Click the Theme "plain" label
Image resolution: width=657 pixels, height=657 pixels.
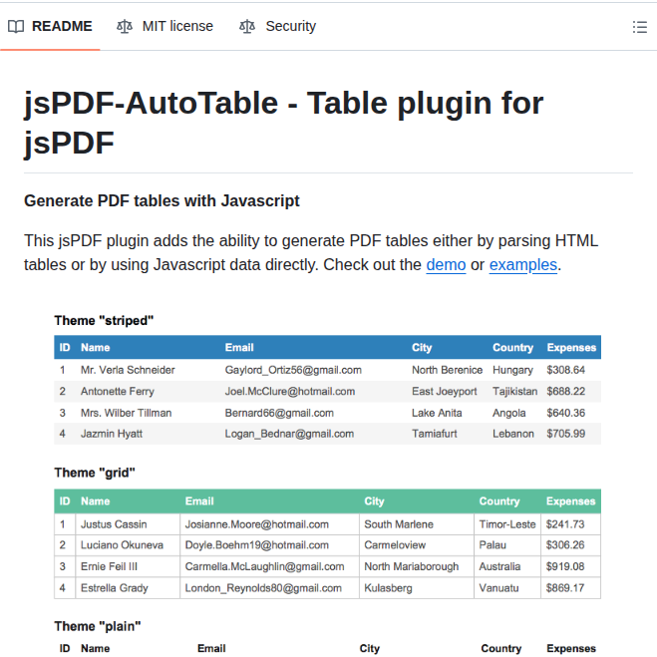coord(98,626)
